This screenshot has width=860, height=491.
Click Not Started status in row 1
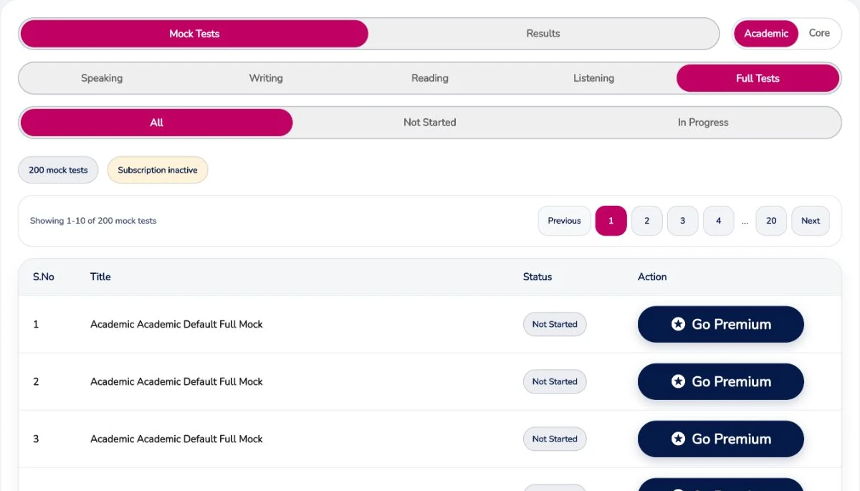[x=555, y=324]
